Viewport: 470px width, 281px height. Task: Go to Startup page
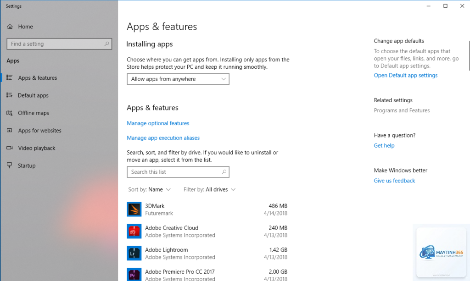click(x=26, y=165)
